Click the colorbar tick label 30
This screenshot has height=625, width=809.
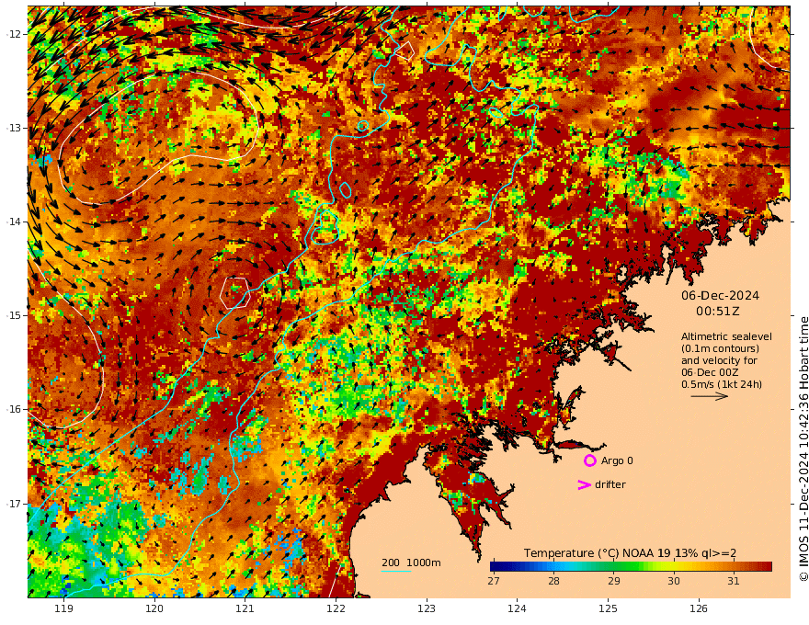(x=673, y=581)
